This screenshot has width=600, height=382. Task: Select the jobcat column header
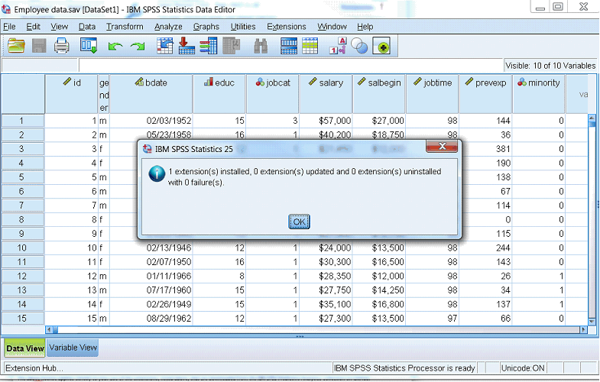272,94
